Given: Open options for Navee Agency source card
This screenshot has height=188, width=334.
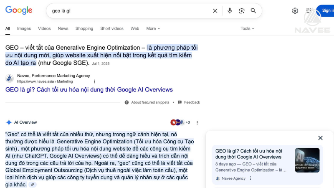Looking at the screenshot, I should (250, 178).
